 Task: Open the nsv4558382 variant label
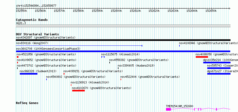tap(139, 60)
